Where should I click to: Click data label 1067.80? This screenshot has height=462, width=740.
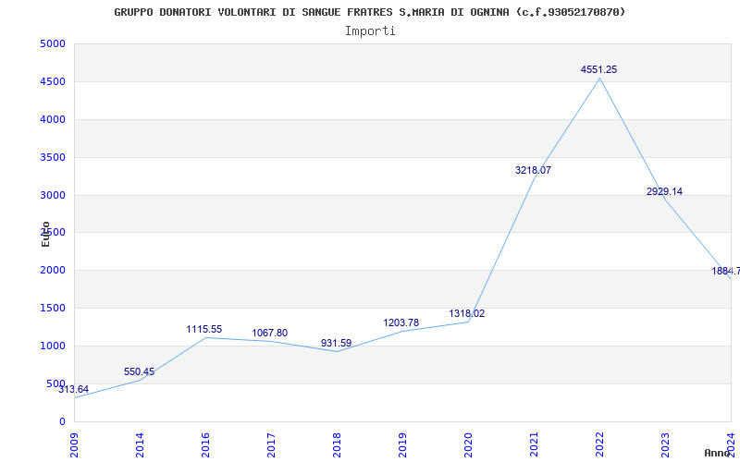(x=270, y=333)
